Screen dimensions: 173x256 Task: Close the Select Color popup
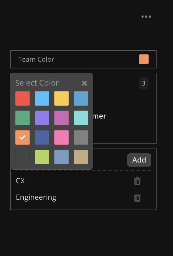84,83
